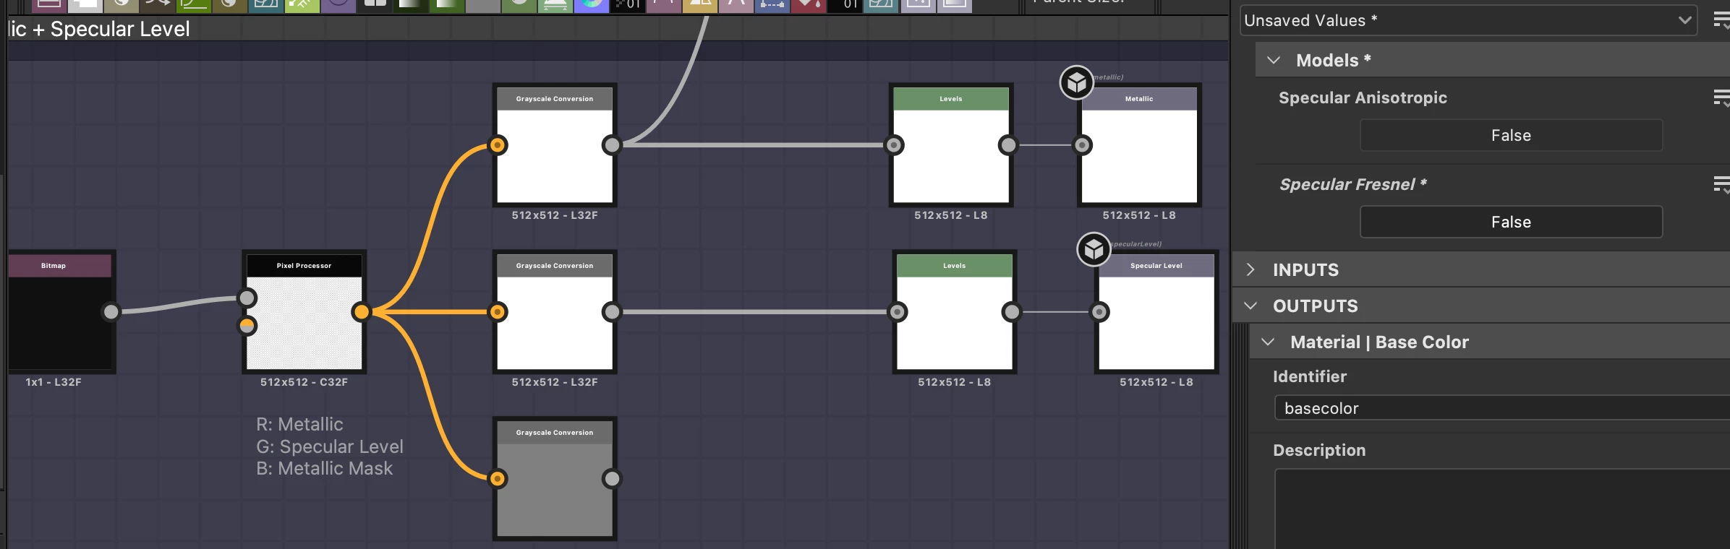Select the lower Levels node
The height and width of the screenshot is (549, 1730).
pos(955,312)
